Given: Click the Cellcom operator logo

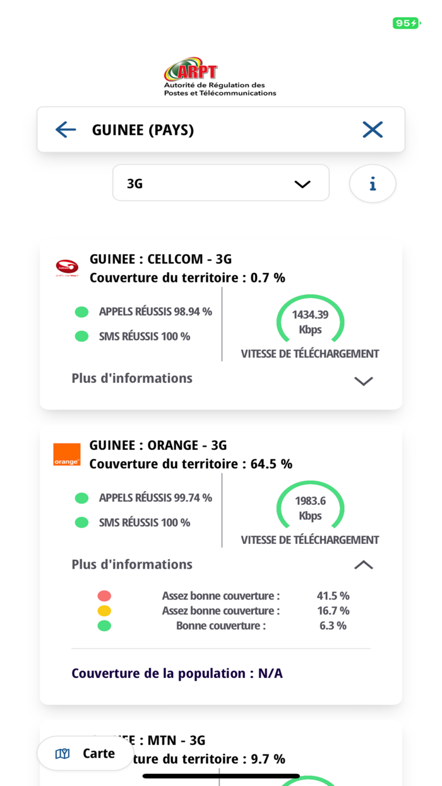Looking at the screenshot, I should 67,267.
